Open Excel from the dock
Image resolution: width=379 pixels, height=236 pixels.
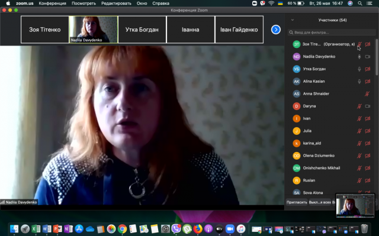(36, 229)
